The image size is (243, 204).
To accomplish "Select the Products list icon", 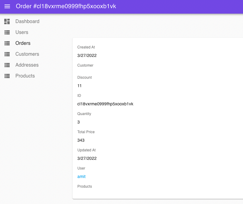I will 7,76.
